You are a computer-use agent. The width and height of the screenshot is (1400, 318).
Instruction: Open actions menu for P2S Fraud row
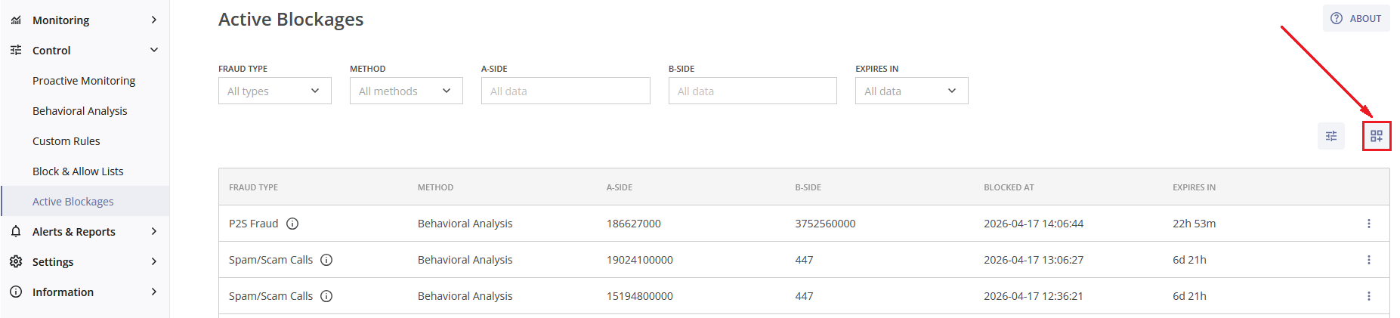(1369, 224)
